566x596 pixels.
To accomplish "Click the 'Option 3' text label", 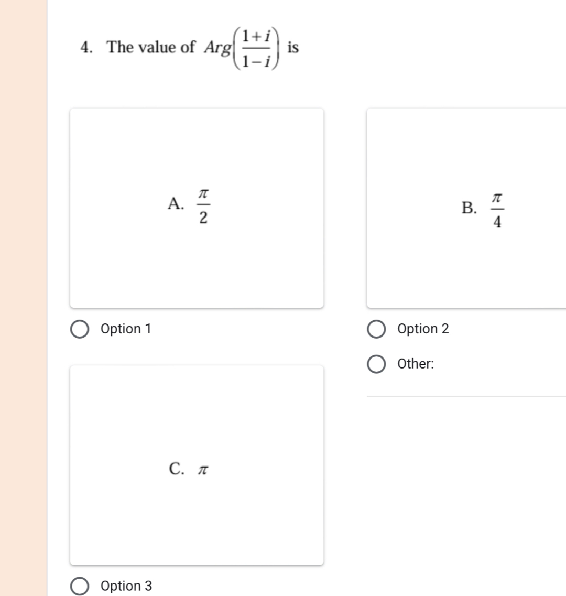I will pos(126,586).
